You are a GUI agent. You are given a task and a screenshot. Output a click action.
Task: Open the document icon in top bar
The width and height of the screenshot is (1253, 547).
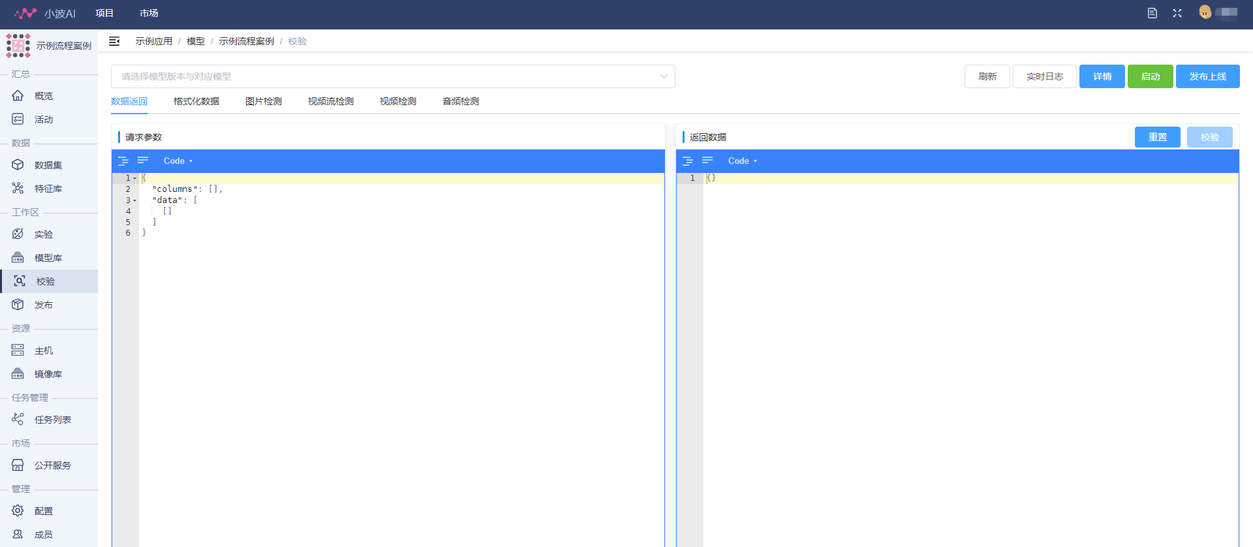pyautogui.click(x=1152, y=13)
